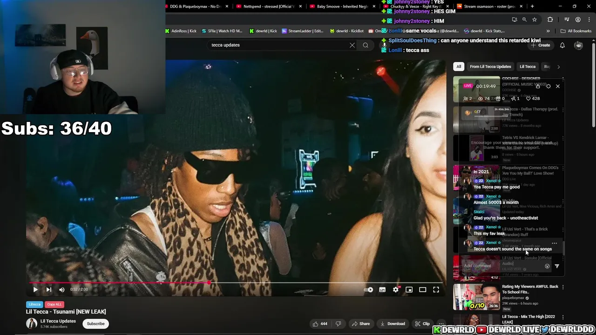Open video player settings gear
Screen dimensions: 596x335
click(x=396, y=289)
